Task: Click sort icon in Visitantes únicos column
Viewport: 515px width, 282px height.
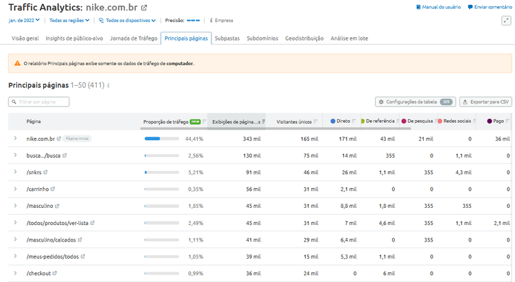Action: pos(315,121)
